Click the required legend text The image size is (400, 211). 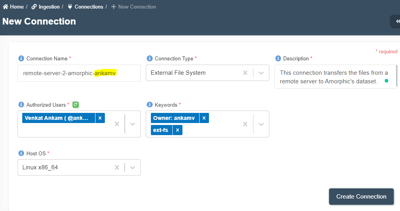click(x=386, y=51)
